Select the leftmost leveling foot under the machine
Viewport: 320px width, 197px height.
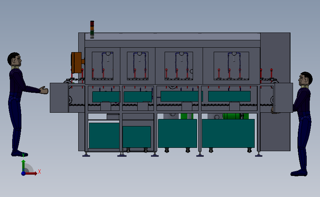point(86,154)
